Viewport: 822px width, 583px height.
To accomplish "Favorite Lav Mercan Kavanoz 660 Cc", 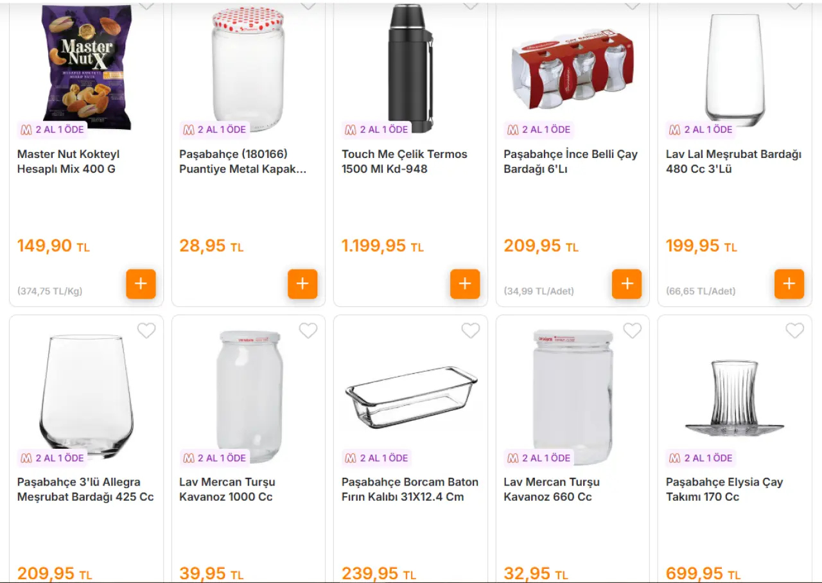I will pos(633,331).
